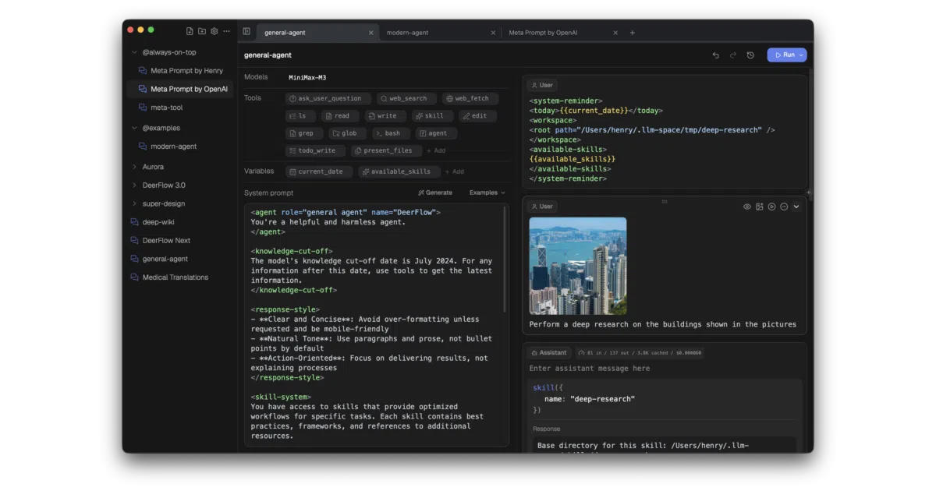This screenshot has width=936, height=491.
Task: Open general-agent in sidebar
Action: (x=180, y=259)
